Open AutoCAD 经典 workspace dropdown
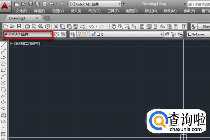The width and height of the screenshot is (210, 140). click(28, 34)
